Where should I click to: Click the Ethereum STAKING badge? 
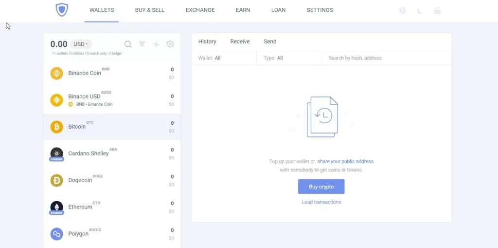point(56,212)
